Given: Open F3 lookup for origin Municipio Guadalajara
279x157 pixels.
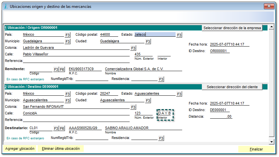Looking at the screenshot, I should (67, 42).
